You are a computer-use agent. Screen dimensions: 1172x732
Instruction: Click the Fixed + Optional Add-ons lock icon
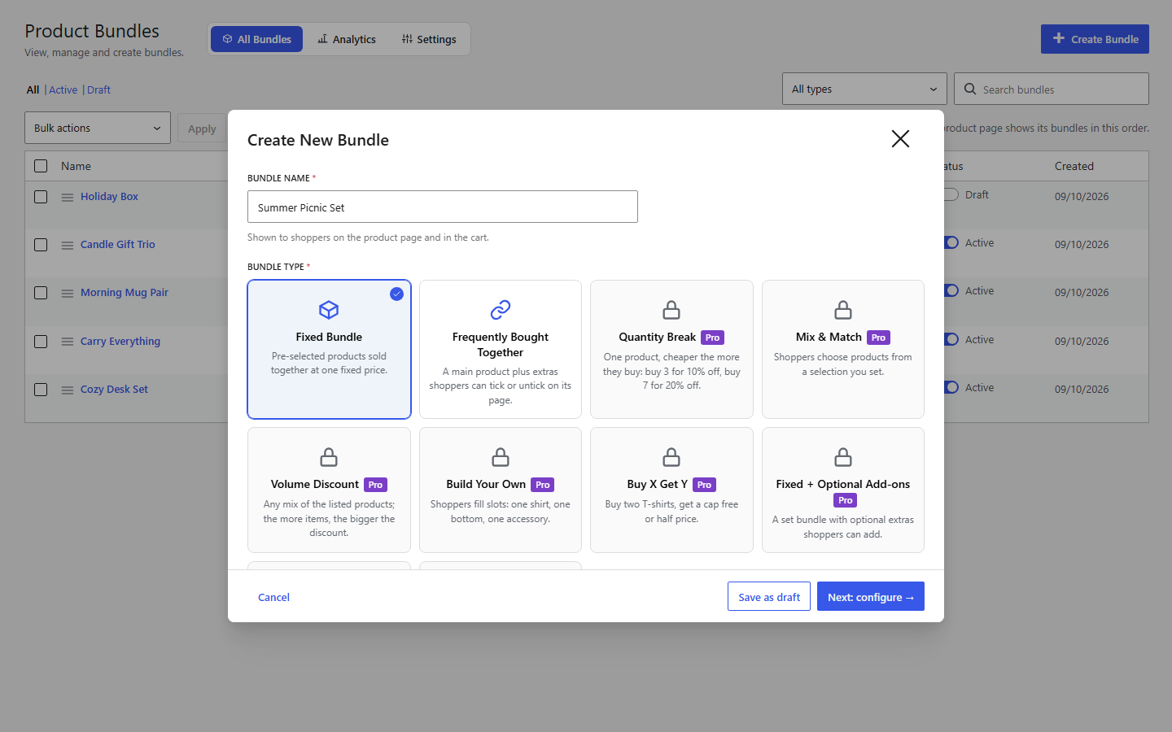click(x=843, y=457)
